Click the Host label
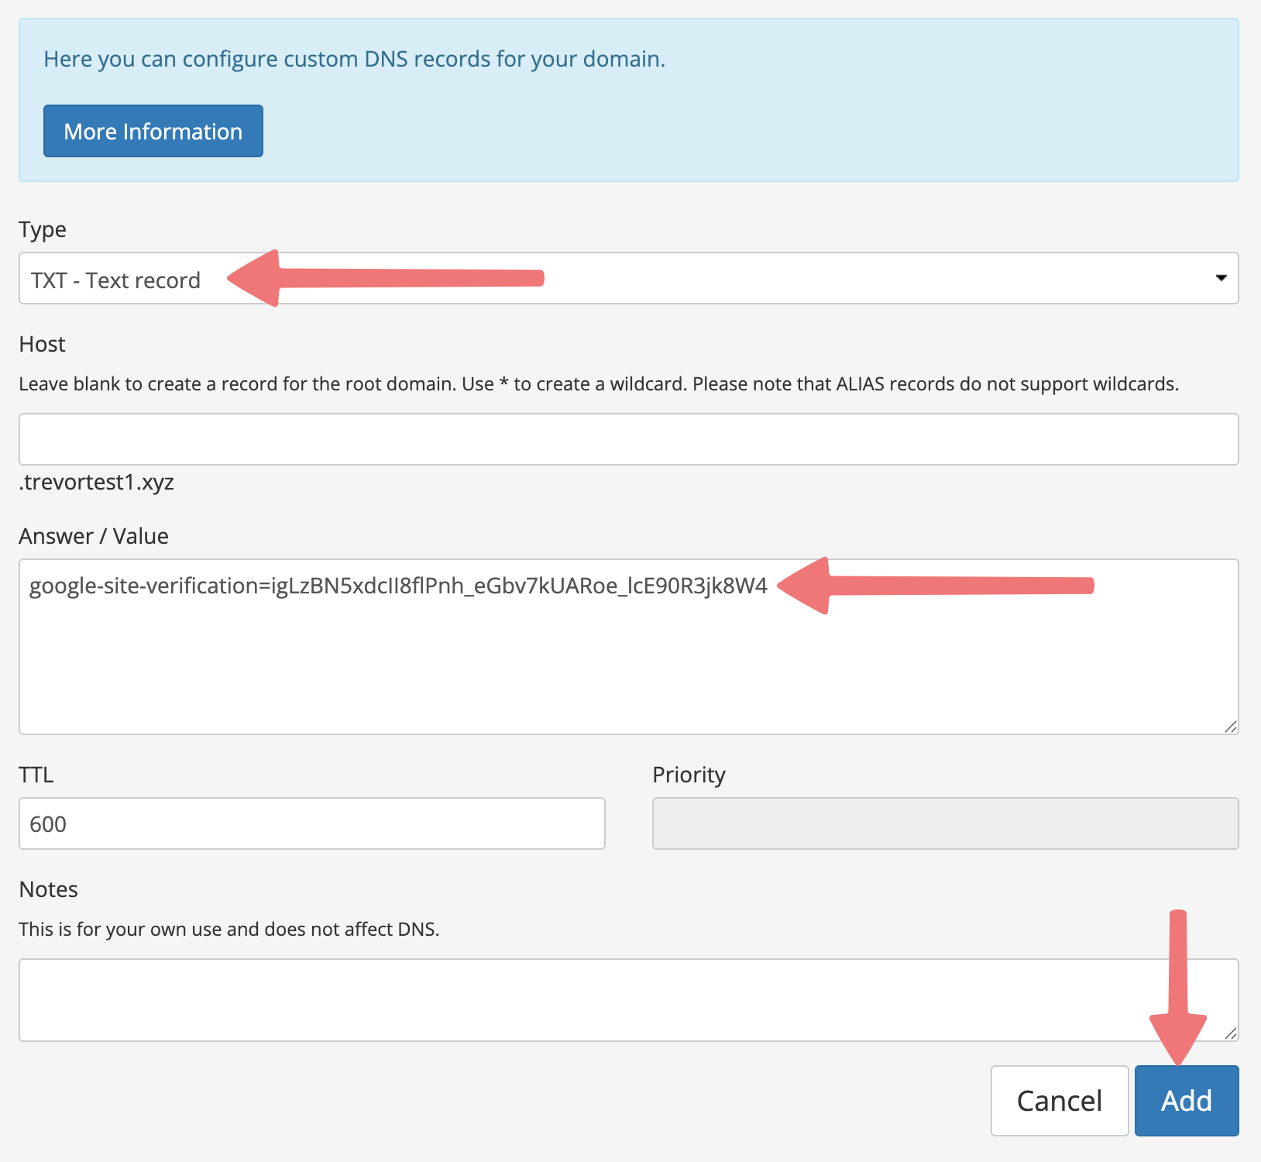Viewport: 1261px width, 1162px height. (x=42, y=344)
